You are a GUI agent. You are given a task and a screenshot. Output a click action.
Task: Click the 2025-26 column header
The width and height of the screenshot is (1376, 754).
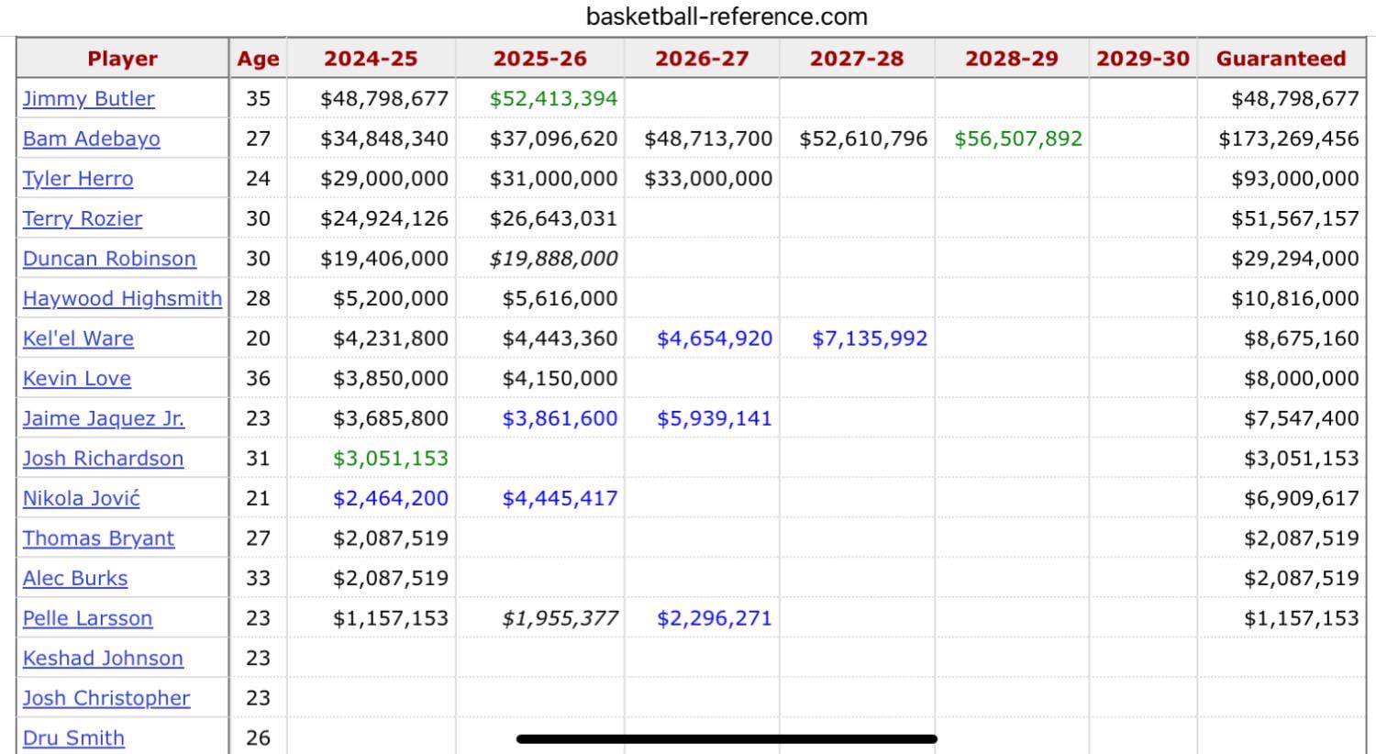pos(539,59)
